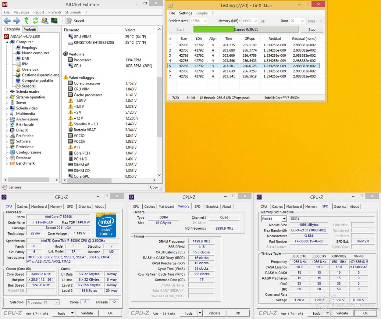Collapse the Computer node in AIDA64 tree
This screenshot has width=381, height=319.
pos(7,42)
